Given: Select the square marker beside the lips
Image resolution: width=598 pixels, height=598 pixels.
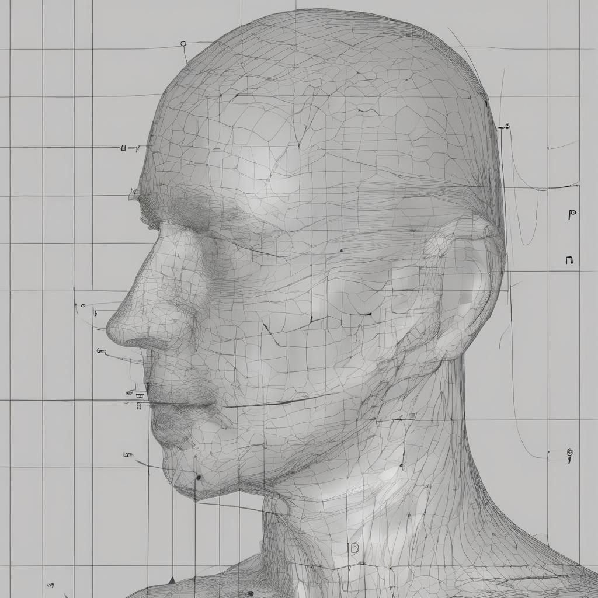Looking at the screenshot, I should point(139,396).
